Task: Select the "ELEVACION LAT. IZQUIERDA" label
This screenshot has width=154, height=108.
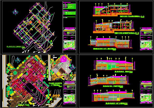Action: tap(105, 49)
